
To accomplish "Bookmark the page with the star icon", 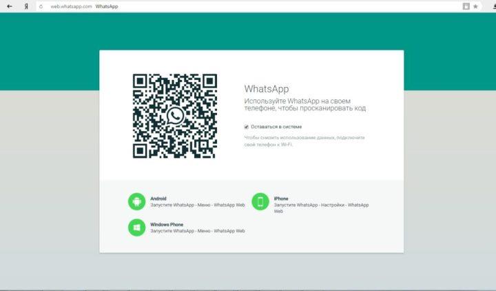I will pos(475,6).
